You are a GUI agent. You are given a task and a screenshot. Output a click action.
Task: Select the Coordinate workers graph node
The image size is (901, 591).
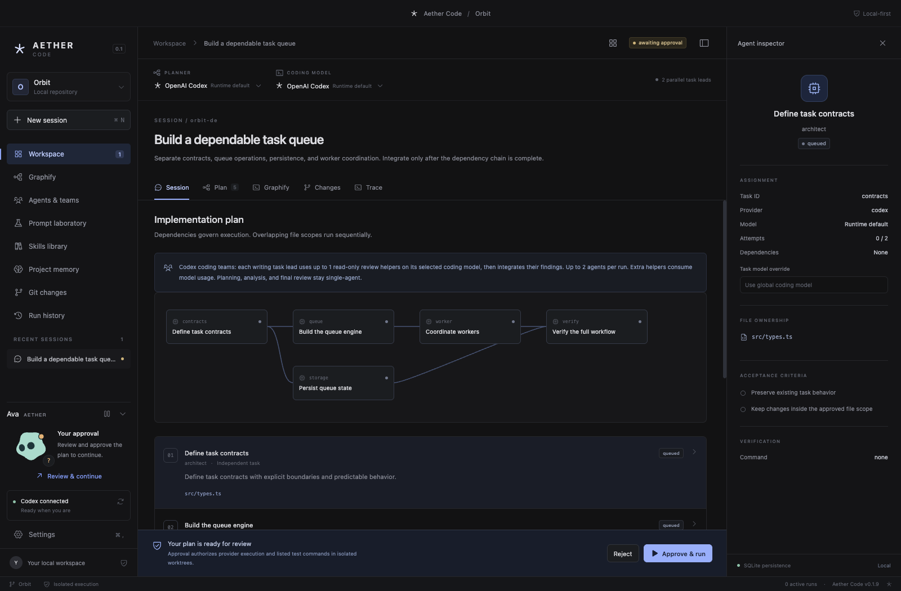(x=470, y=327)
